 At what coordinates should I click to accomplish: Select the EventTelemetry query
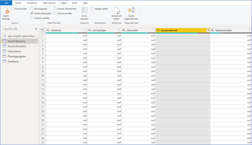click(x=20, y=41)
